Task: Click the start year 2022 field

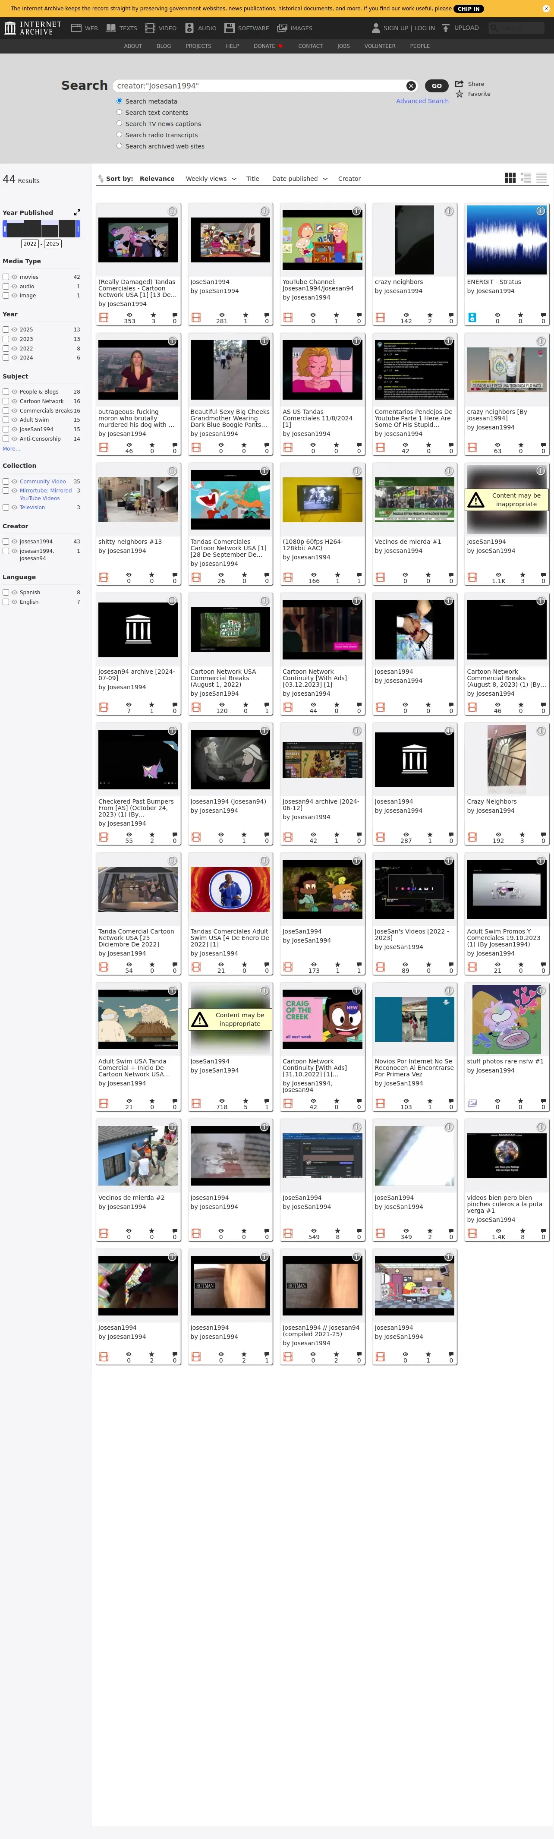Action: click(30, 243)
